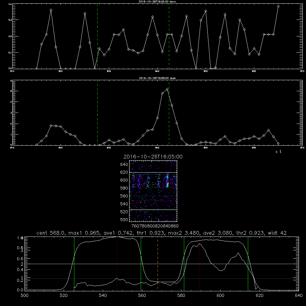
Task: Click the 'thr2 0.923' value
Action: [250, 233]
